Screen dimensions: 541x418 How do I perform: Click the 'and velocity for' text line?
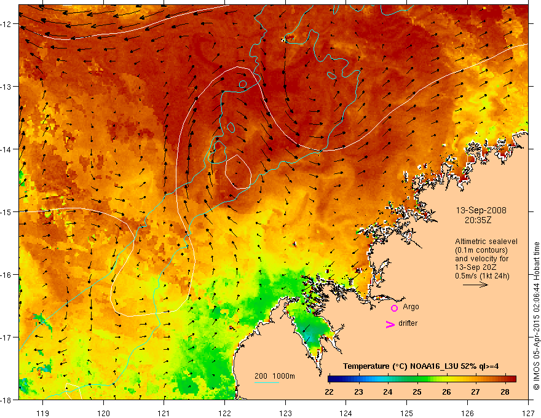point(481,259)
